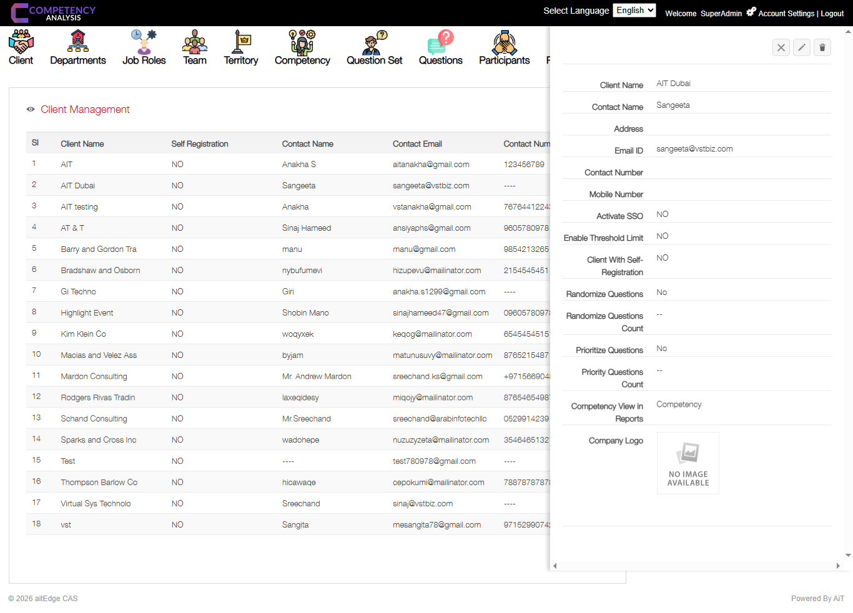Open the Question Set module
The width and height of the screenshot is (853, 613).
tap(373, 47)
